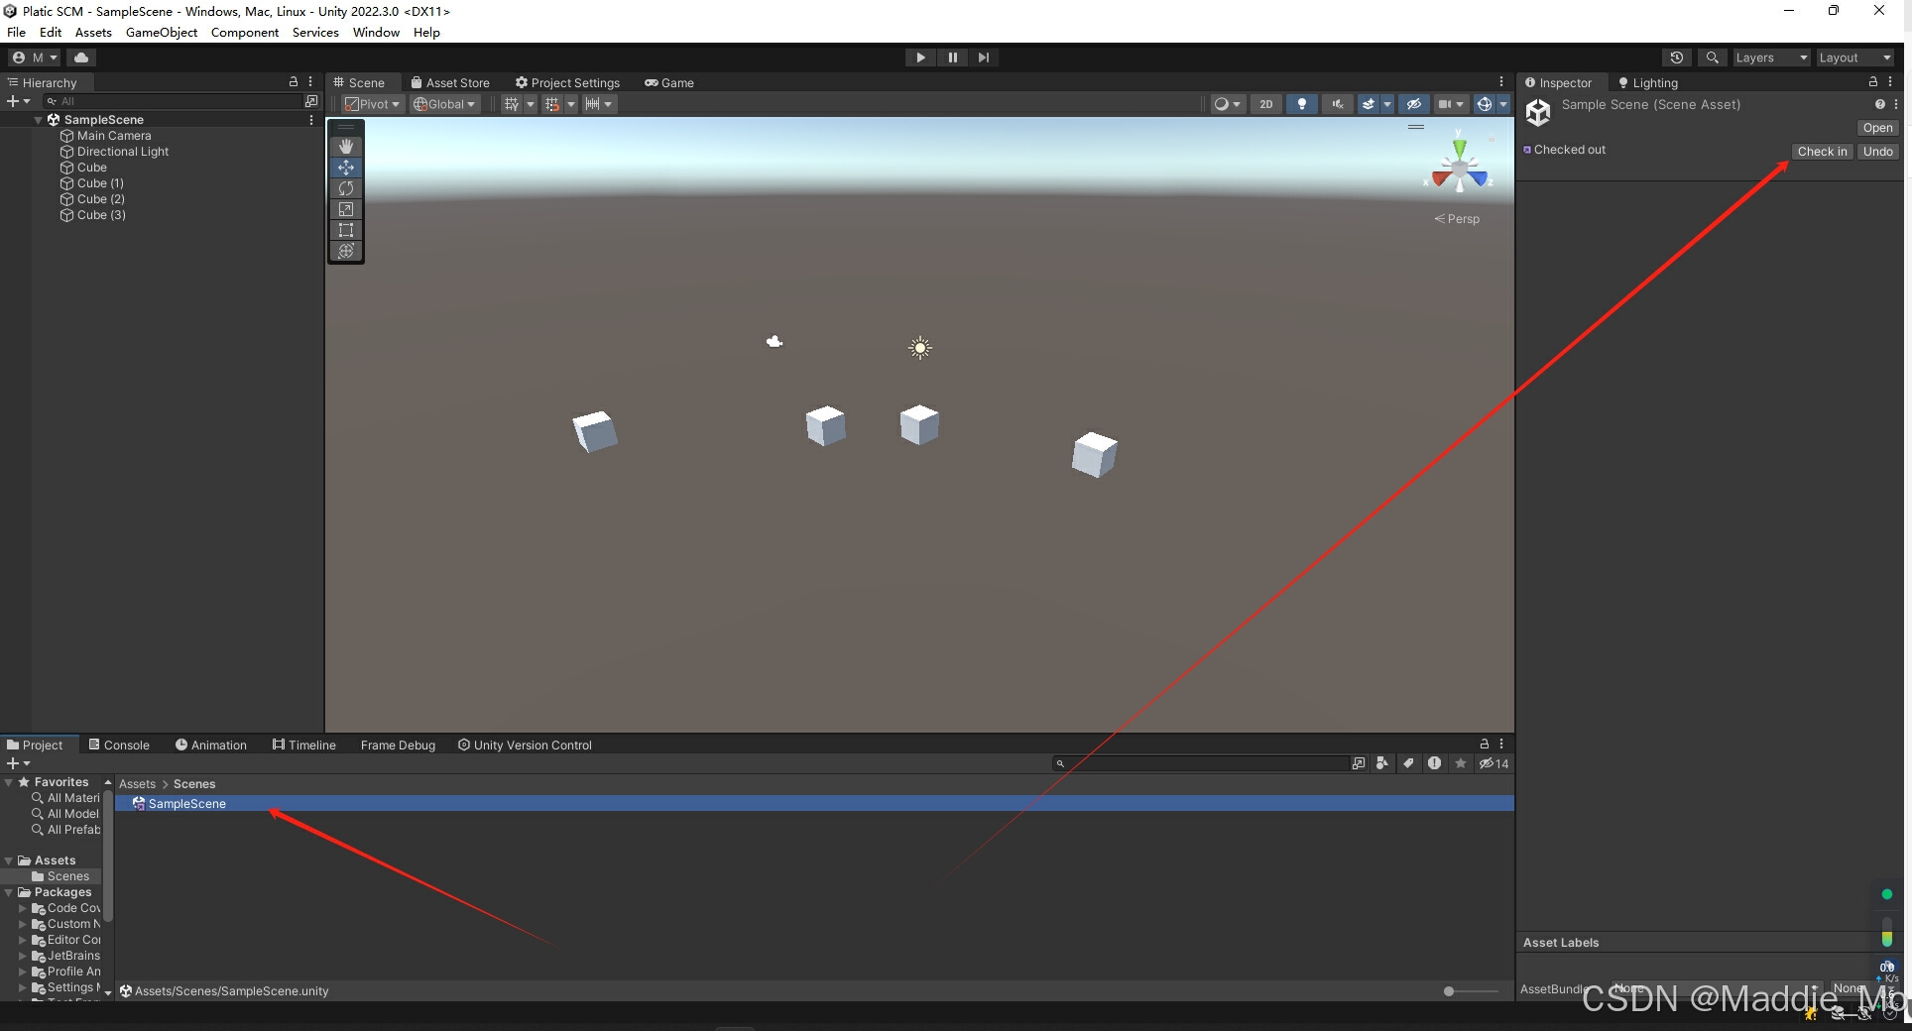This screenshot has height=1031, width=1912.
Task: Open the Global handle rotation dropdown
Action: click(444, 104)
